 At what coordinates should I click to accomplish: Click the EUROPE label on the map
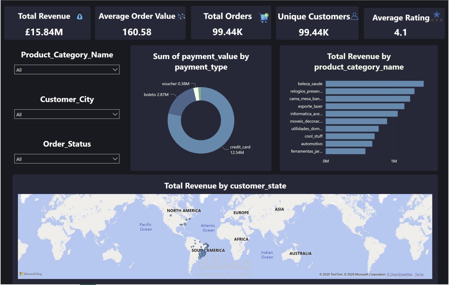(x=241, y=213)
